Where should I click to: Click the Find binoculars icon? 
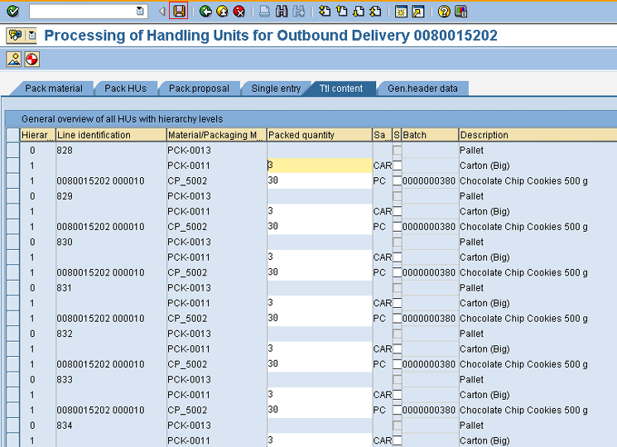coord(282,11)
